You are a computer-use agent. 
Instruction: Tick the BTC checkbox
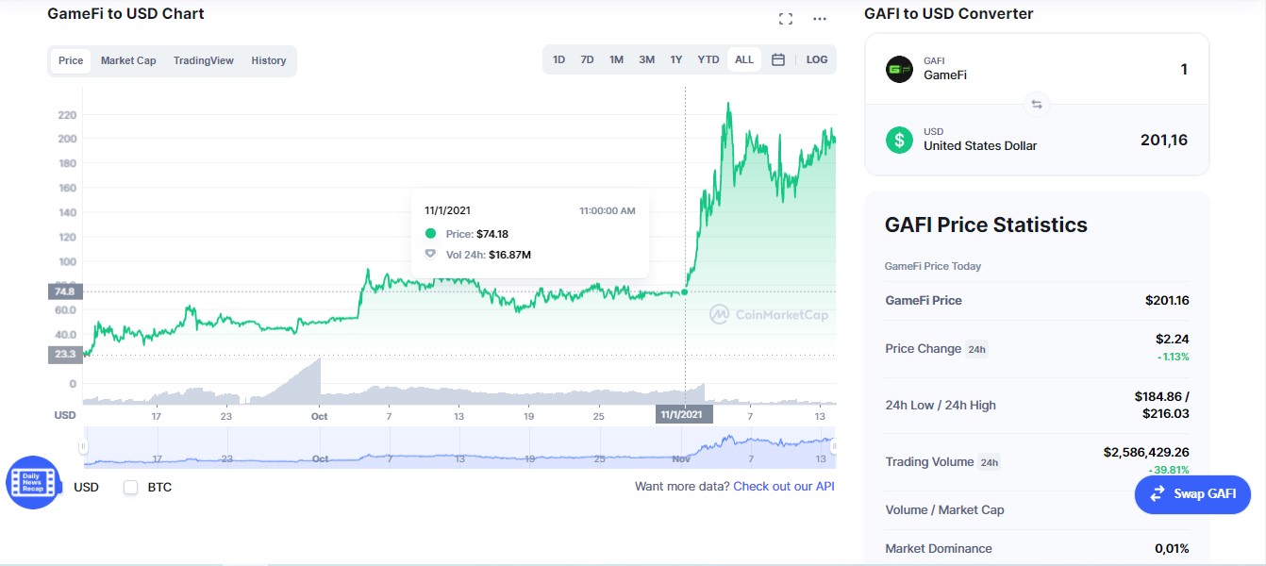coord(131,487)
